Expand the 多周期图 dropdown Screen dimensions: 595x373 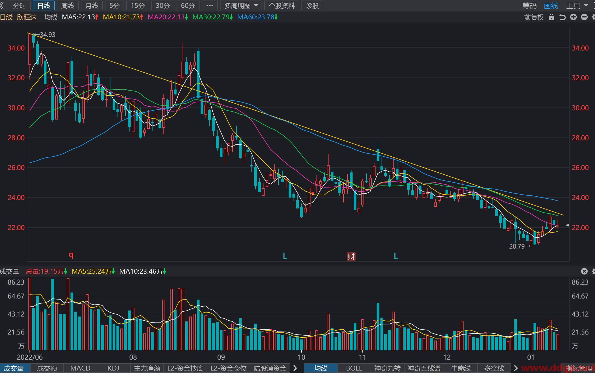[x=241, y=5]
